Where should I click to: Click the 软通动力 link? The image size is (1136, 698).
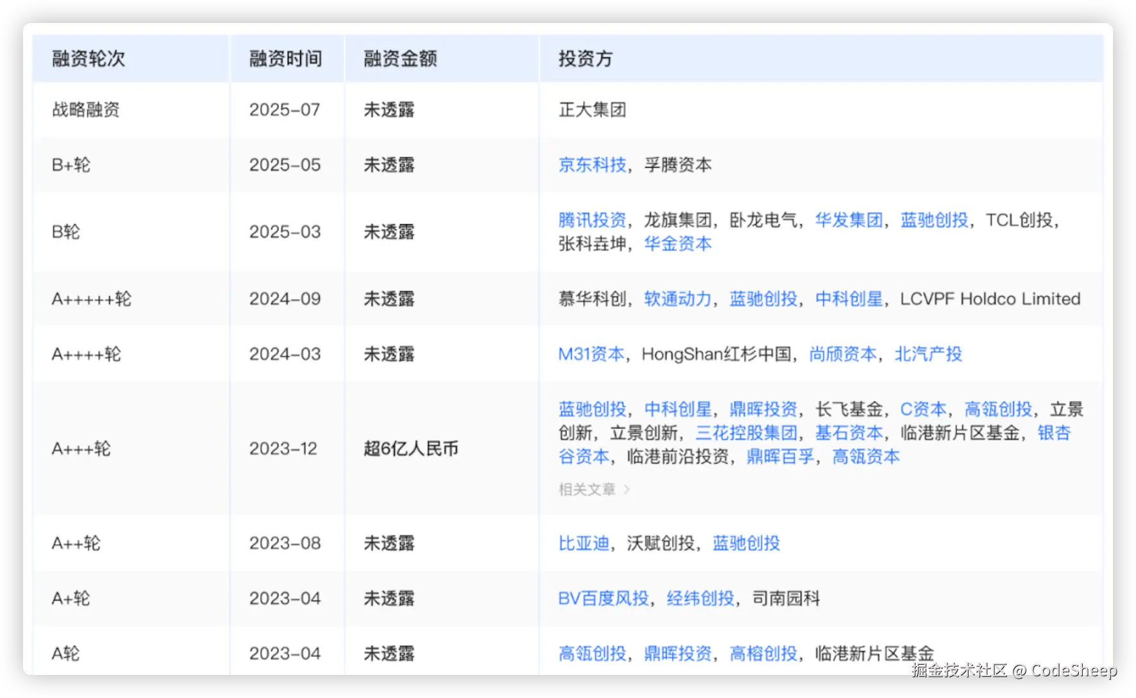click(x=678, y=299)
